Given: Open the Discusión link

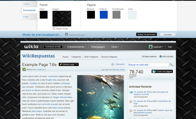Looking at the screenshot, I should 120,64.
